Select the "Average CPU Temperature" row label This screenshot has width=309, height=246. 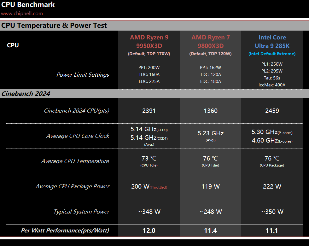click(x=75, y=161)
